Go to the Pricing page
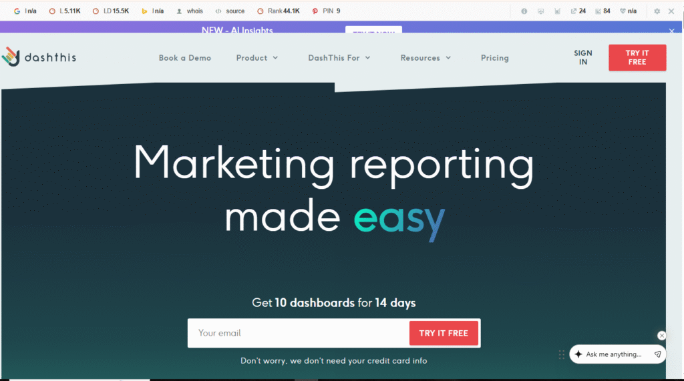The height and width of the screenshot is (381, 684). click(494, 58)
